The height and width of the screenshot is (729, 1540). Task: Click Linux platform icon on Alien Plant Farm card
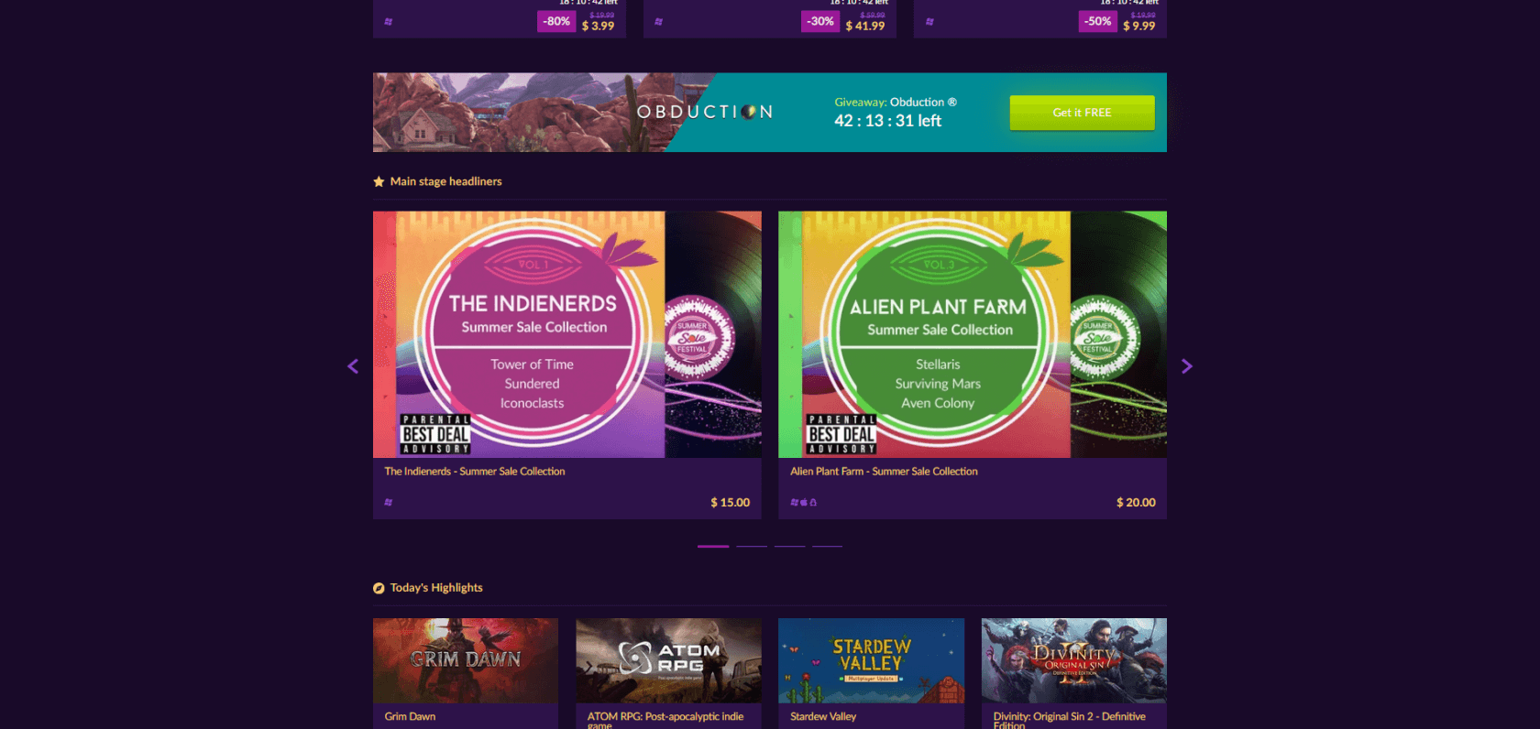click(813, 503)
